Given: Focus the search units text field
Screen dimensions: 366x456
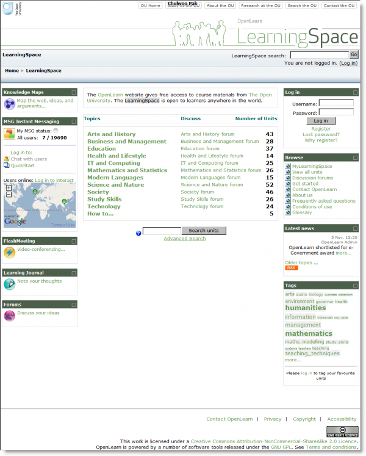Looking at the screenshot, I should 162,231.
